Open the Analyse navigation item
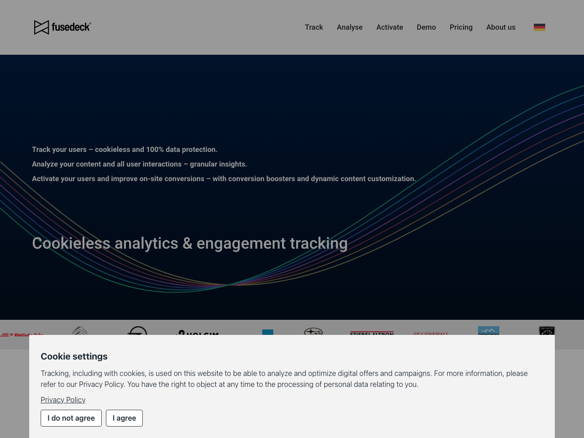The width and height of the screenshot is (584, 438). coord(349,27)
